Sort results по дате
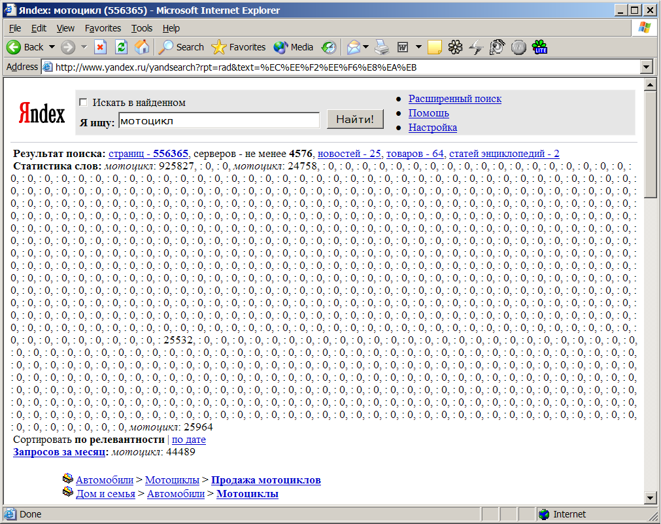The width and height of the screenshot is (661, 524). [x=189, y=440]
